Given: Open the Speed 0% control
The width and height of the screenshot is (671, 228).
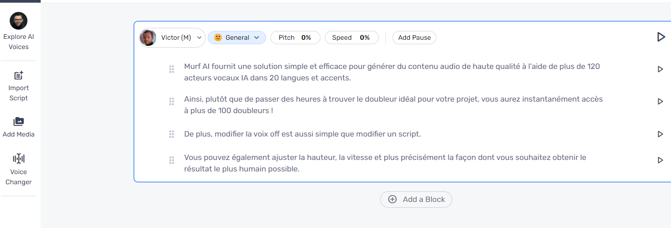Looking at the screenshot, I should coord(352,38).
